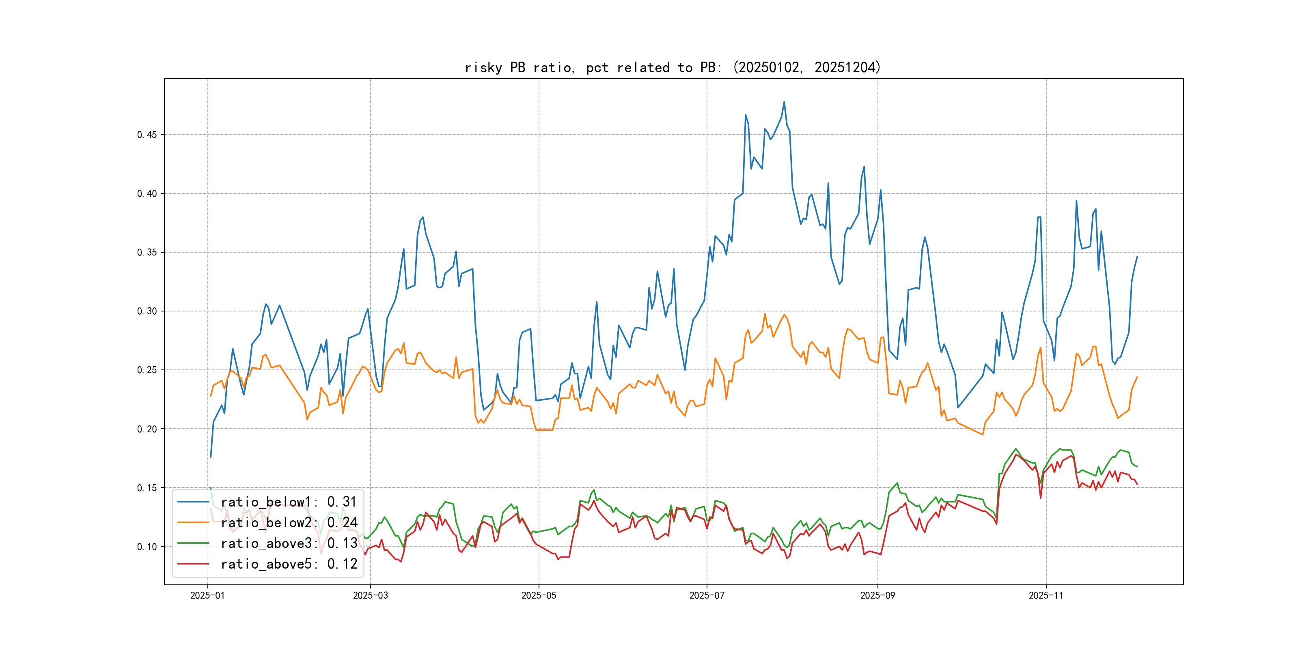Click the 2025-07 x-axis tick label
Screen dimensions: 1315x657
coord(707,596)
